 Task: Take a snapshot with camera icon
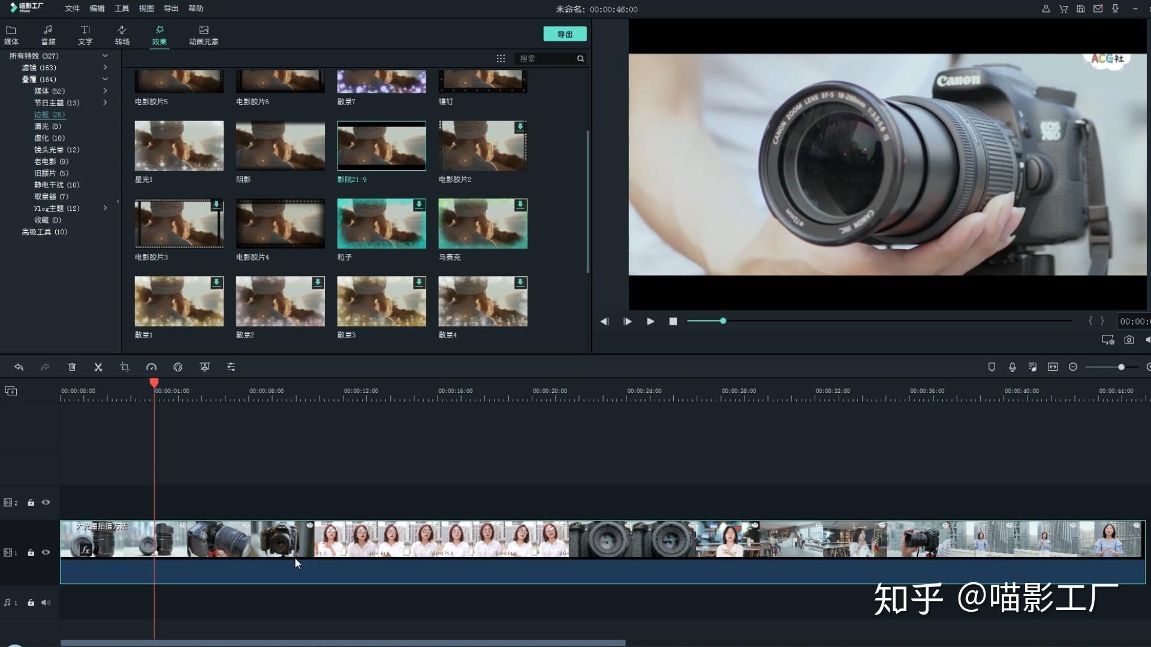pos(1129,340)
